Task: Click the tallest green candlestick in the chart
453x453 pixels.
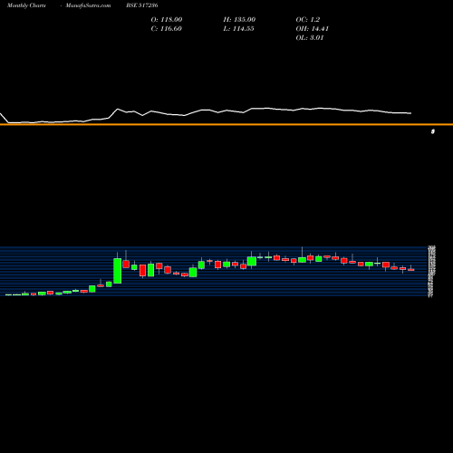Action: (x=118, y=271)
